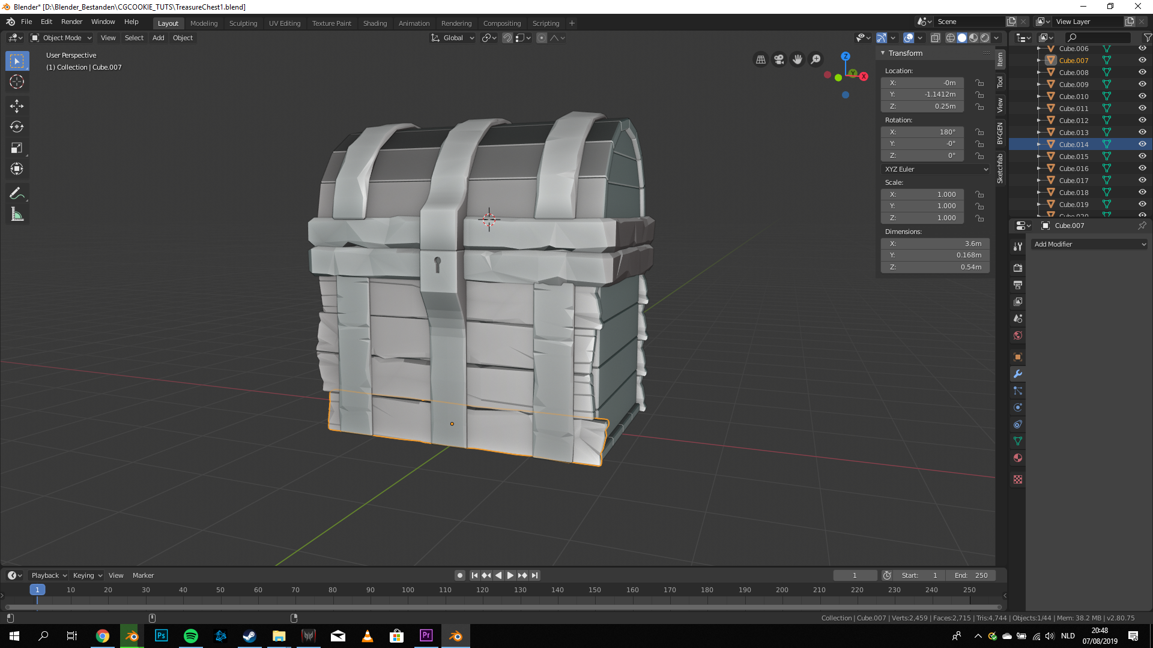1153x648 pixels.
Task: Open the Keying menu in the timeline
Action: pos(87,575)
